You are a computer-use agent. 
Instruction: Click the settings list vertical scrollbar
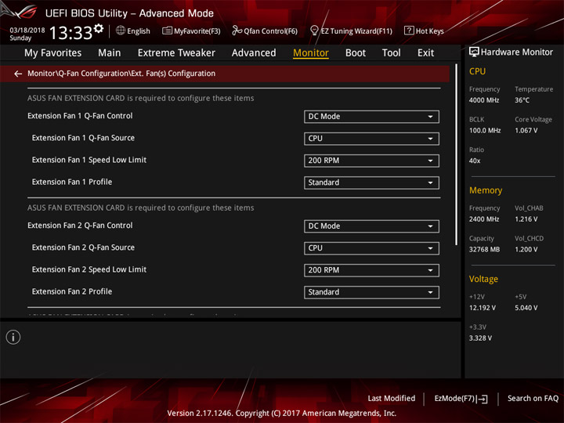click(x=456, y=154)
